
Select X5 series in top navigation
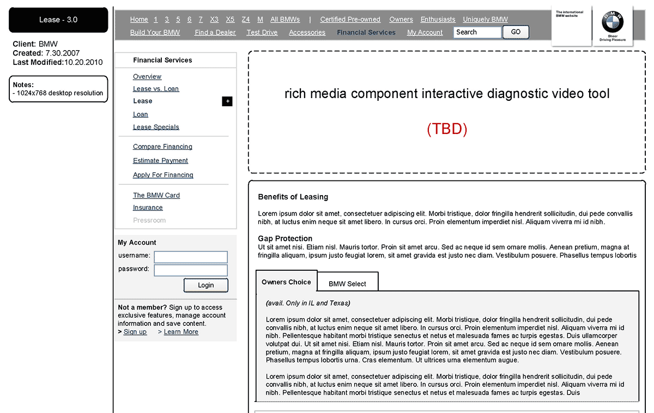click(x=230, y=20)
